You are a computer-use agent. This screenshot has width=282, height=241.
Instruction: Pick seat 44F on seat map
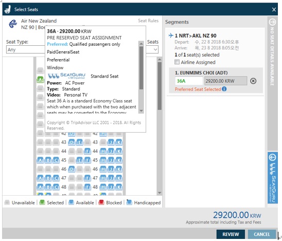click(87, 151)
